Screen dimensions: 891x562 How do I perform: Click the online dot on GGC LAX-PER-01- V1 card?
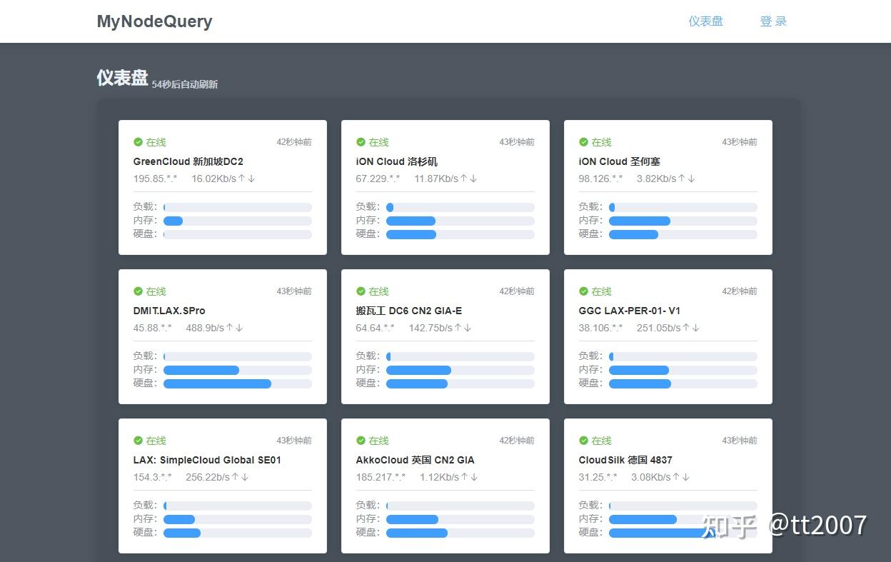pos(583,291)
